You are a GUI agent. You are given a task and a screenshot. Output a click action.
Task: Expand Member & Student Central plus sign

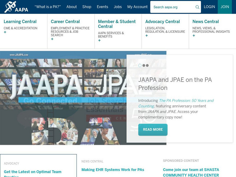click(x=99, y=40)
